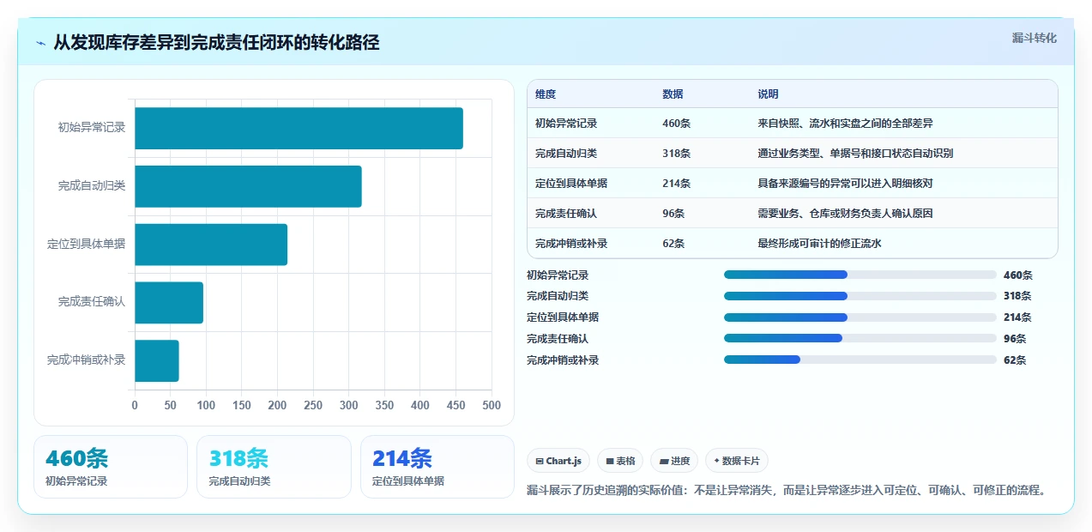Click table cell 完成责任确认 in 维度 column
The image size is (1092, 532).
click(566, 214)
